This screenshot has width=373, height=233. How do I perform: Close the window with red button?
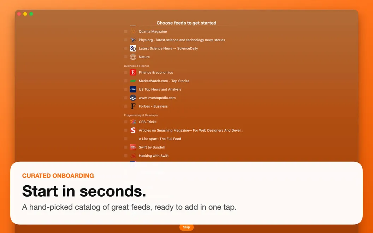click(x=19, y=14)
